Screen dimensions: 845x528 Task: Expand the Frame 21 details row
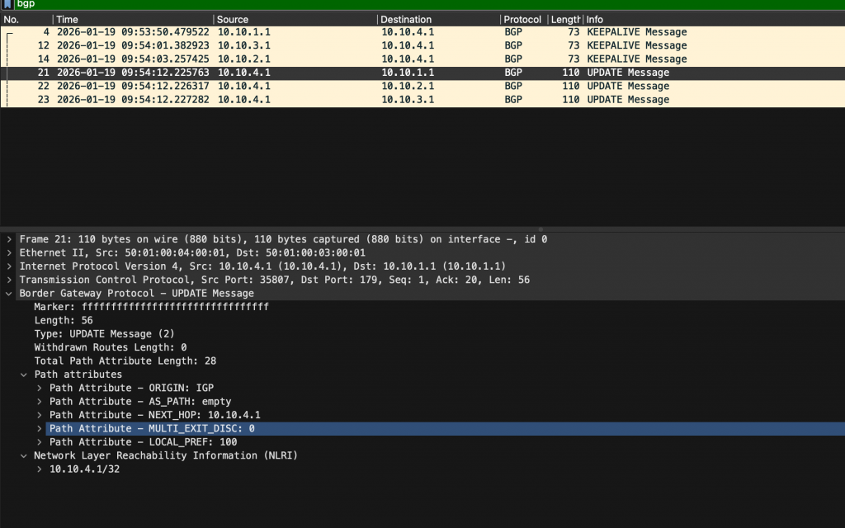click(x=9, y=239)
